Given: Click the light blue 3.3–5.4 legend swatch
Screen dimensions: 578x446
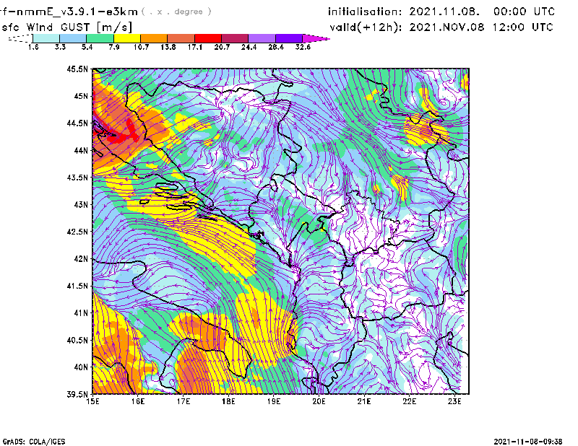Looking at the screenshot, I should (73, 38).
